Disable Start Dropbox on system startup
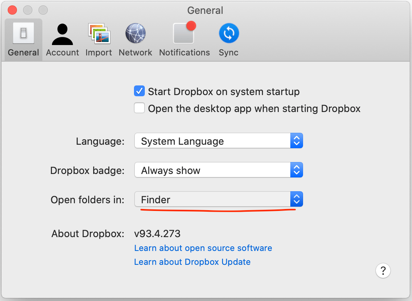Image resolution: width=412 pixels, height=301 pixels. click(139, 91)
